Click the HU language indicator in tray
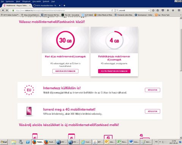The width and height of the screenshot is (182, 145). 156,142
